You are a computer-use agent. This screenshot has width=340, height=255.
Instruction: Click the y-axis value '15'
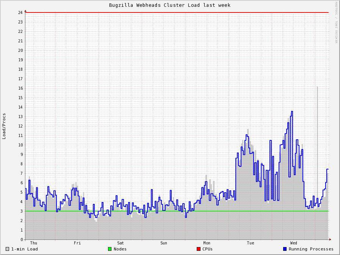tap(20, 98)
